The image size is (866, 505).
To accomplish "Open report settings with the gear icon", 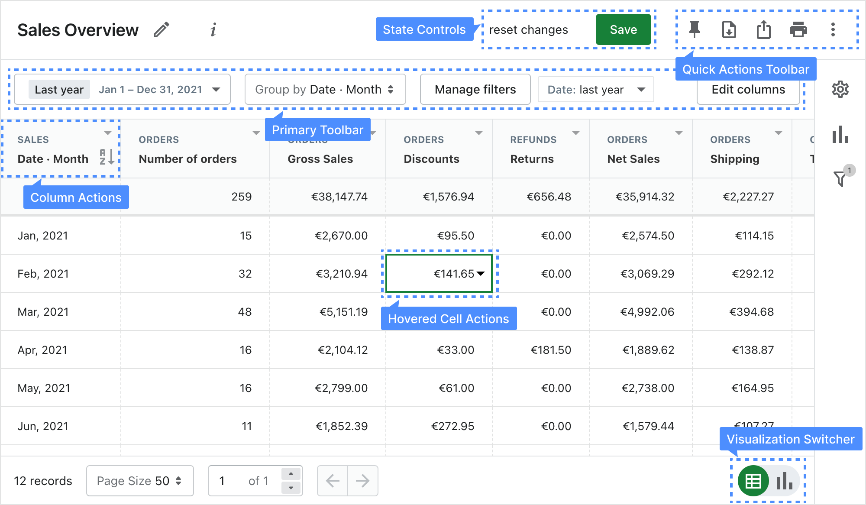I will point(840,89).
